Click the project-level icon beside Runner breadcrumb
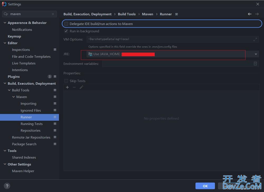Screen dimensions: 264x192 176,14
